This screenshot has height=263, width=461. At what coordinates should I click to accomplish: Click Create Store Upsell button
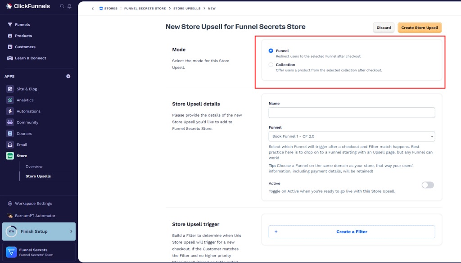(420, 27)
